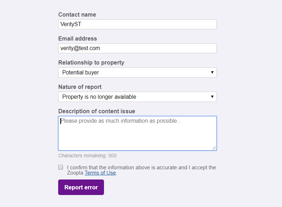This screenshot has height=207, width=282.
Task: Click the VerityST text in Contact name
Action: coord(71,24)
